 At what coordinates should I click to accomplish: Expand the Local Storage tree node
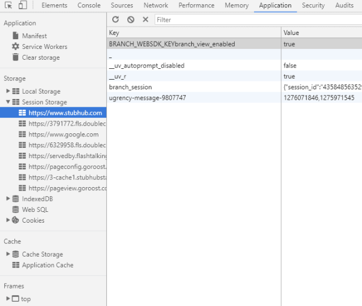[8, 91]
